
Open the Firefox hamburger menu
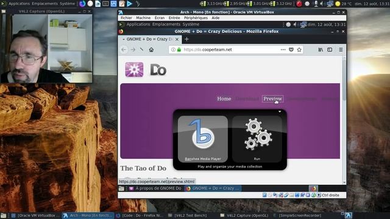coord(341,50)
